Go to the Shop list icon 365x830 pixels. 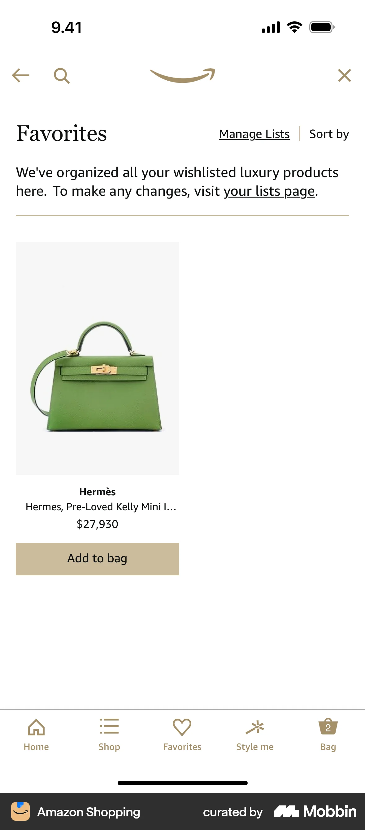click(x=109, y=727)
